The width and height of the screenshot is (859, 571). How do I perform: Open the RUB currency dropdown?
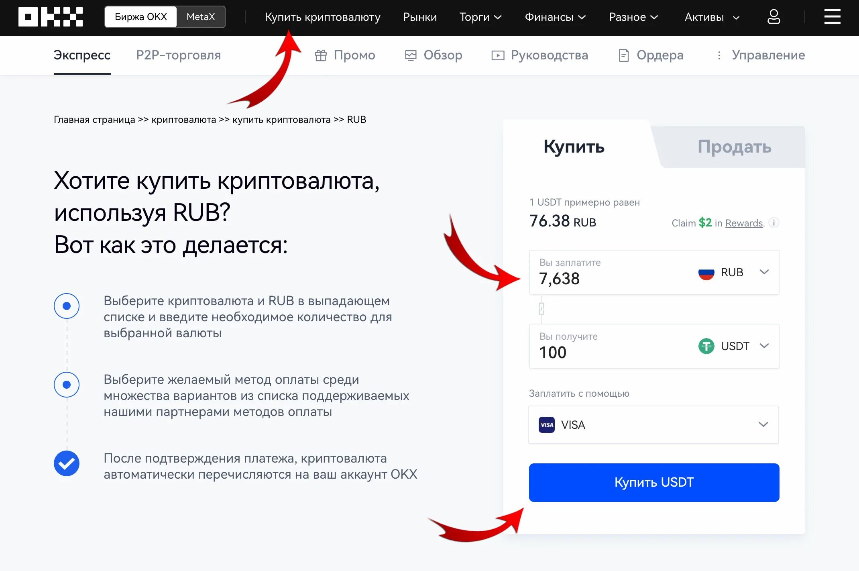733,273
